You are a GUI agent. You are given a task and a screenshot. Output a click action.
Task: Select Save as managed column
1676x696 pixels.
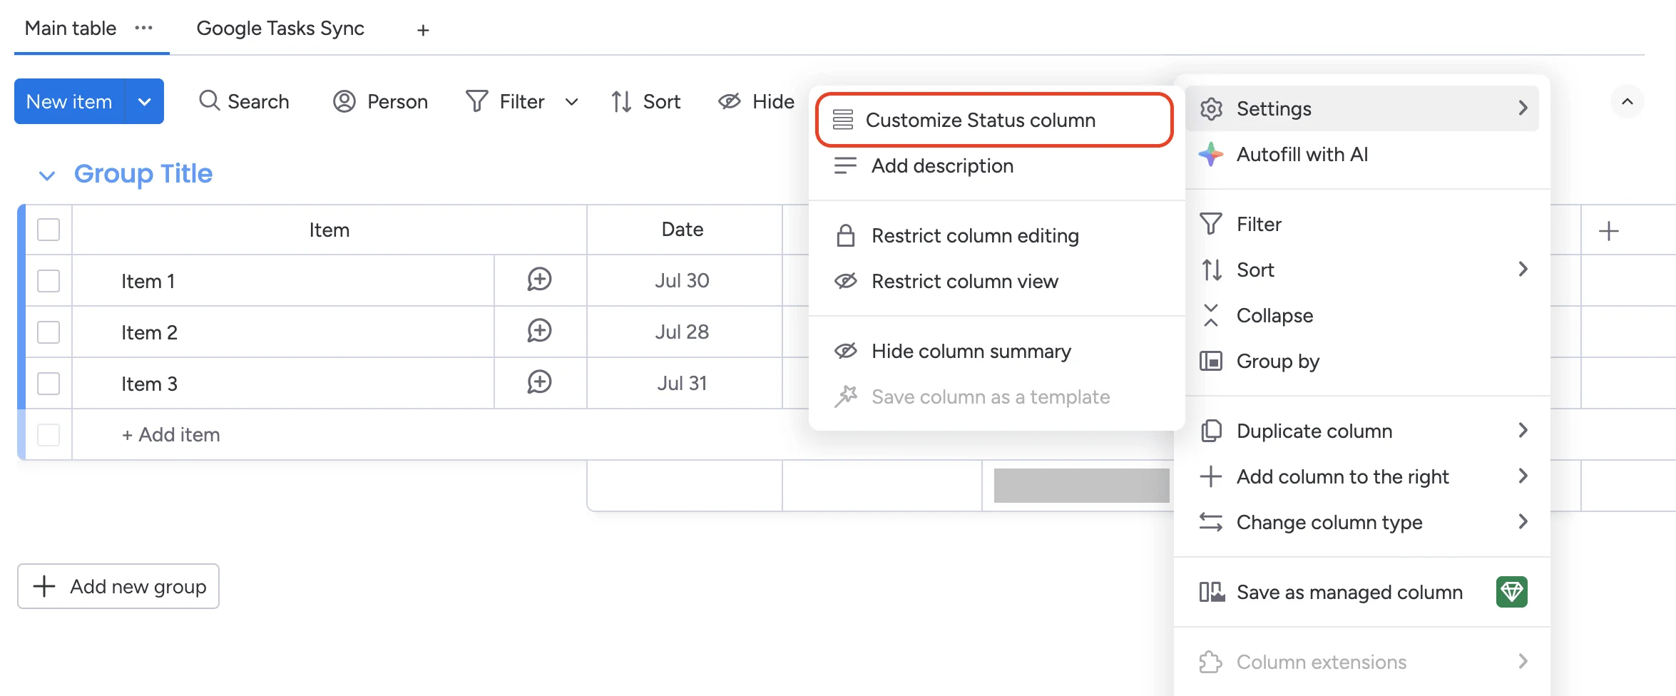1362,592
